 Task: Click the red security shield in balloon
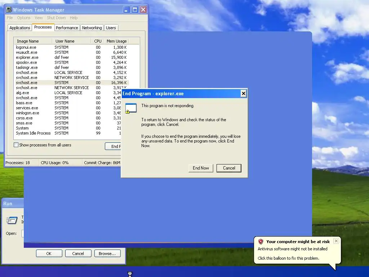pos(261,241)
